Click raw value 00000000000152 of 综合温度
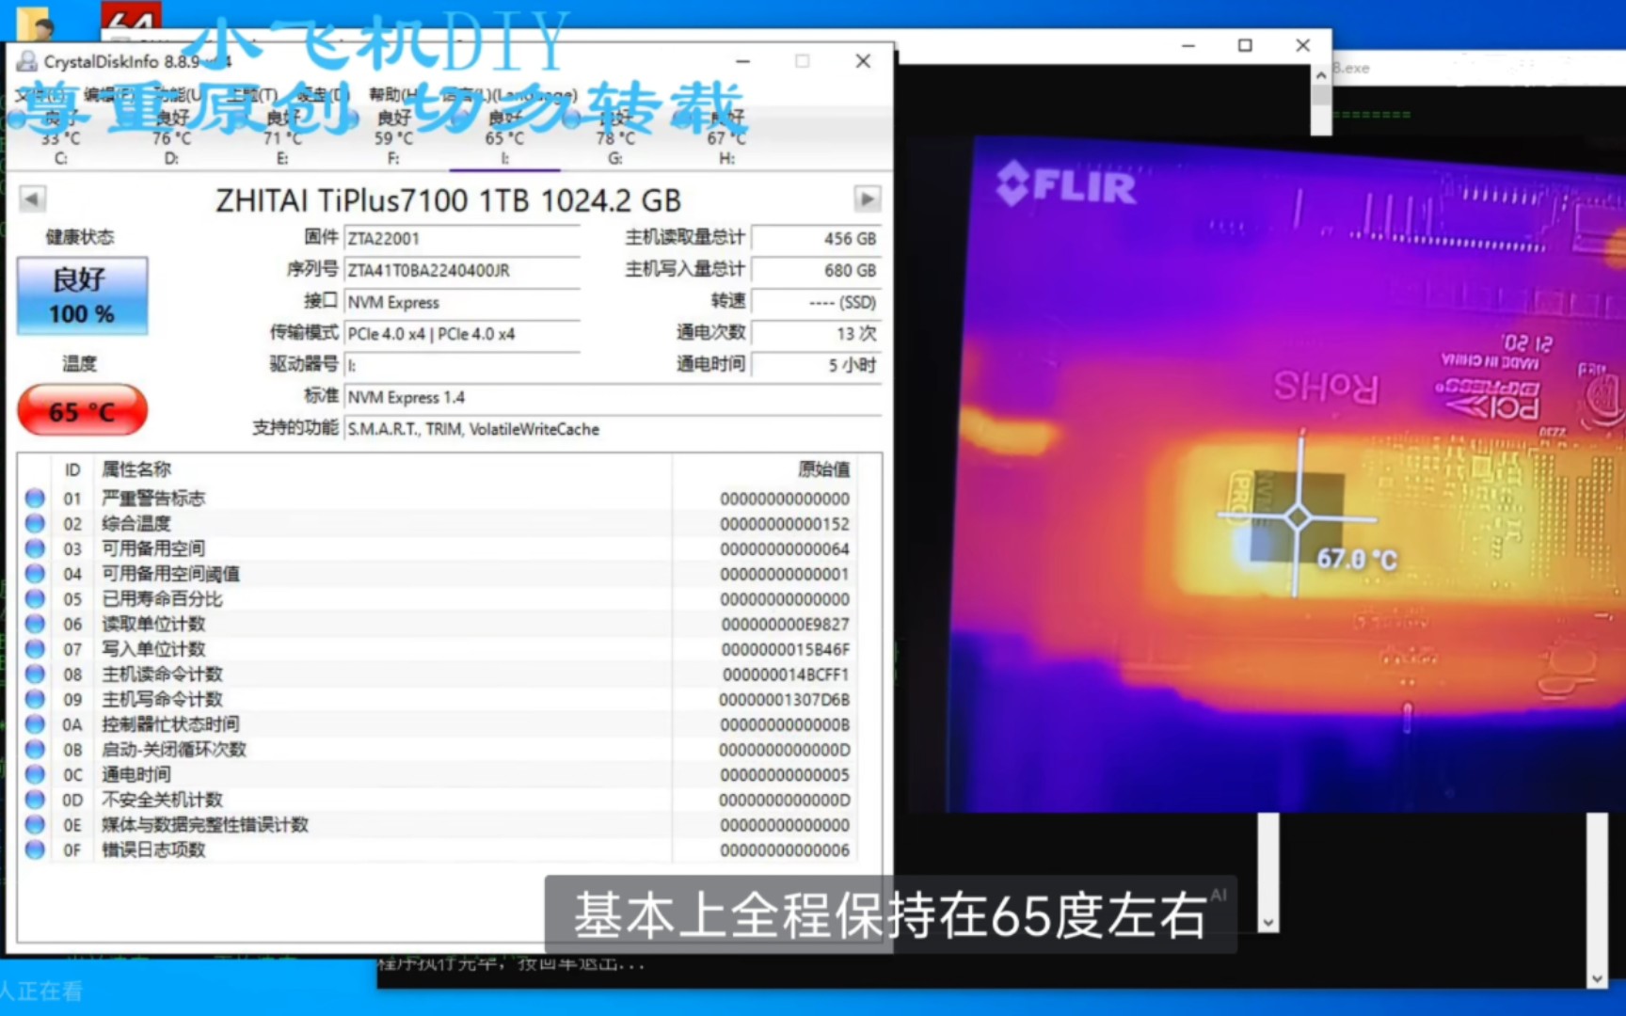This screenshot has width=1626, height=1016. click(x=785, y=524)
